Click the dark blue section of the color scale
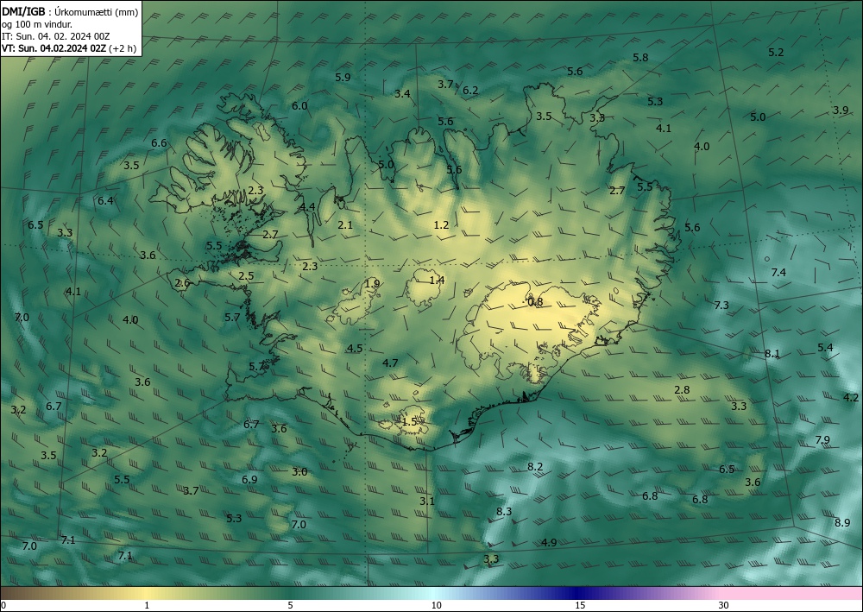863x612 pixels. [576, 593]
